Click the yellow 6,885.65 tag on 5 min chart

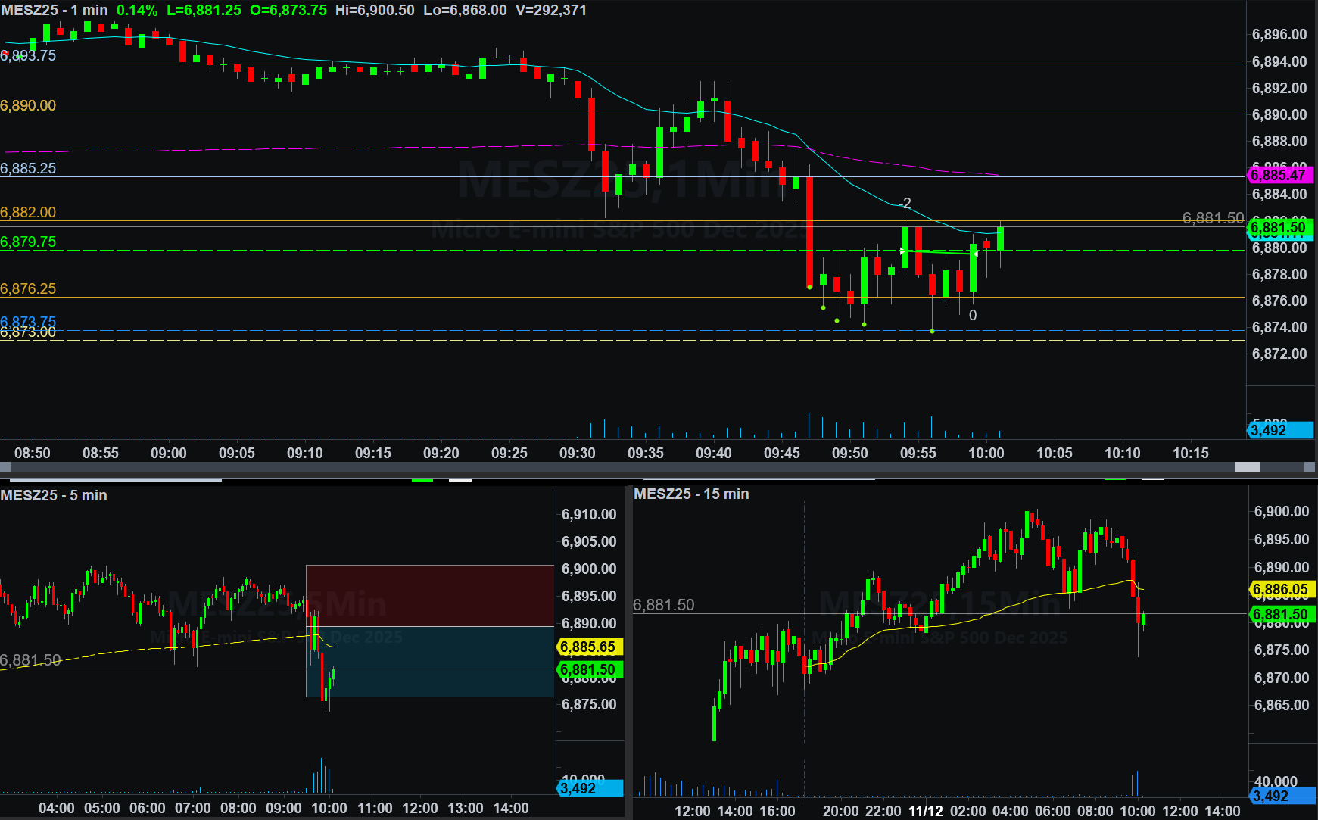[x=589, y=647]
